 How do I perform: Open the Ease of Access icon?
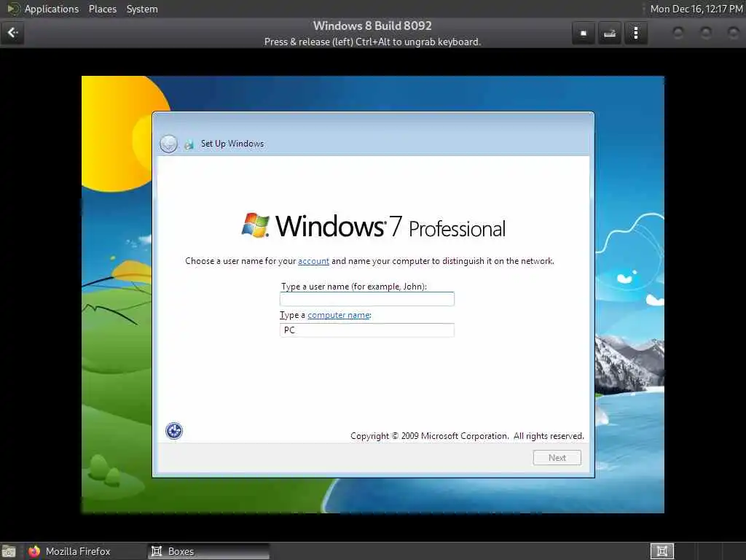pyautogui.click(x=174, y=431)
